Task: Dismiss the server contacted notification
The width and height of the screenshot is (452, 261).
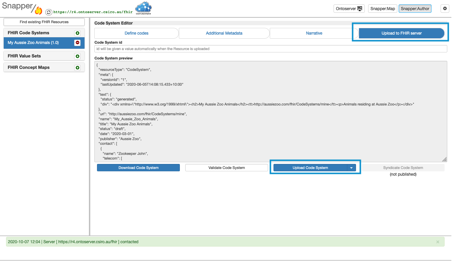Action: click(438, 242)
